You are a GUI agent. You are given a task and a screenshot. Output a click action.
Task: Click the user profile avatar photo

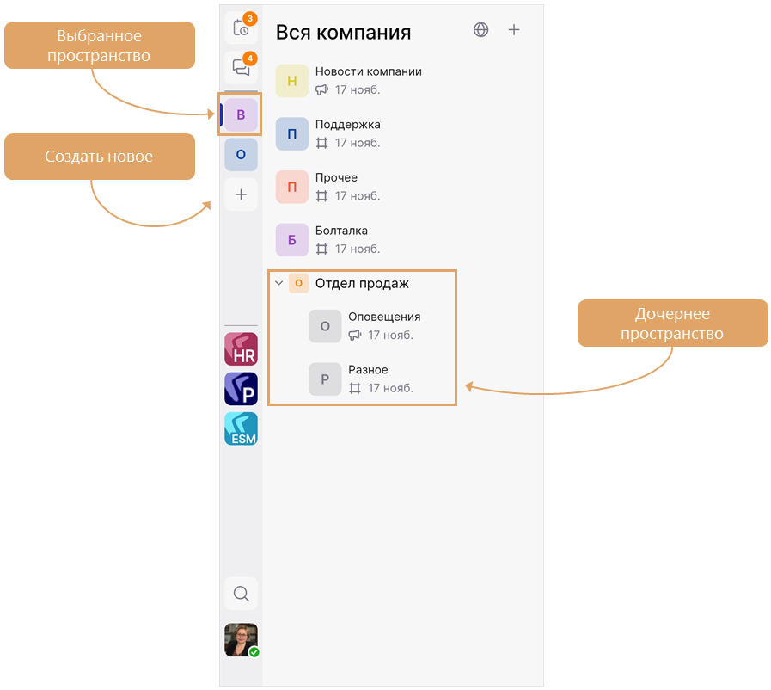[x=241, y=640]
